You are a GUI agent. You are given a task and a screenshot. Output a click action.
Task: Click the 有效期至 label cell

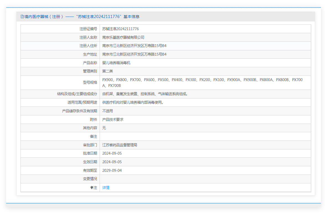click(60, 170)
